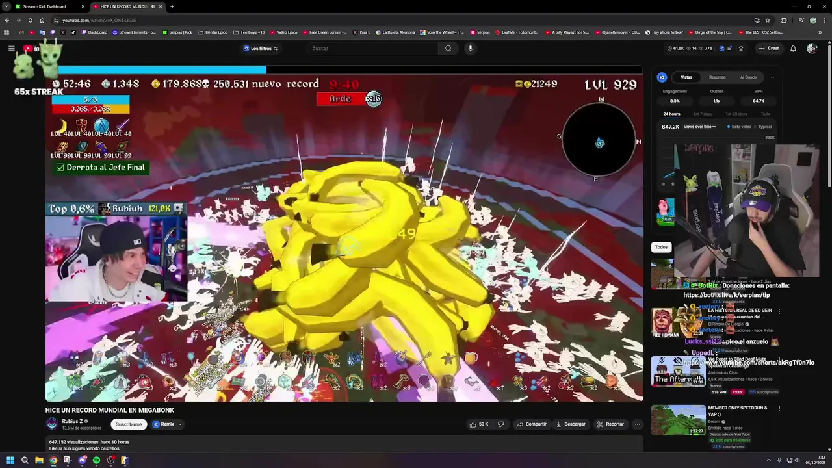832x468 pixels.
Task: Open the account avatar menu
Action: [x=811, y=48]
